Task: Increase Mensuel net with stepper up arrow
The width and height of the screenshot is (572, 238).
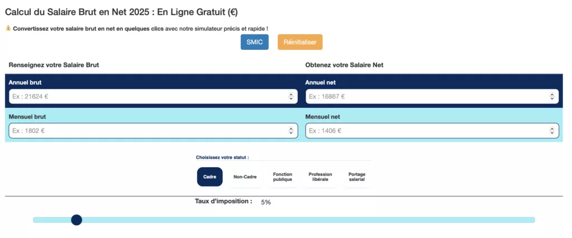Action: pyautogui.click(x=552, y=129)
